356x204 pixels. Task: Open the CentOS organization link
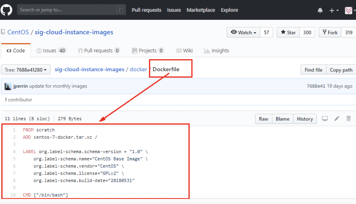18,32
